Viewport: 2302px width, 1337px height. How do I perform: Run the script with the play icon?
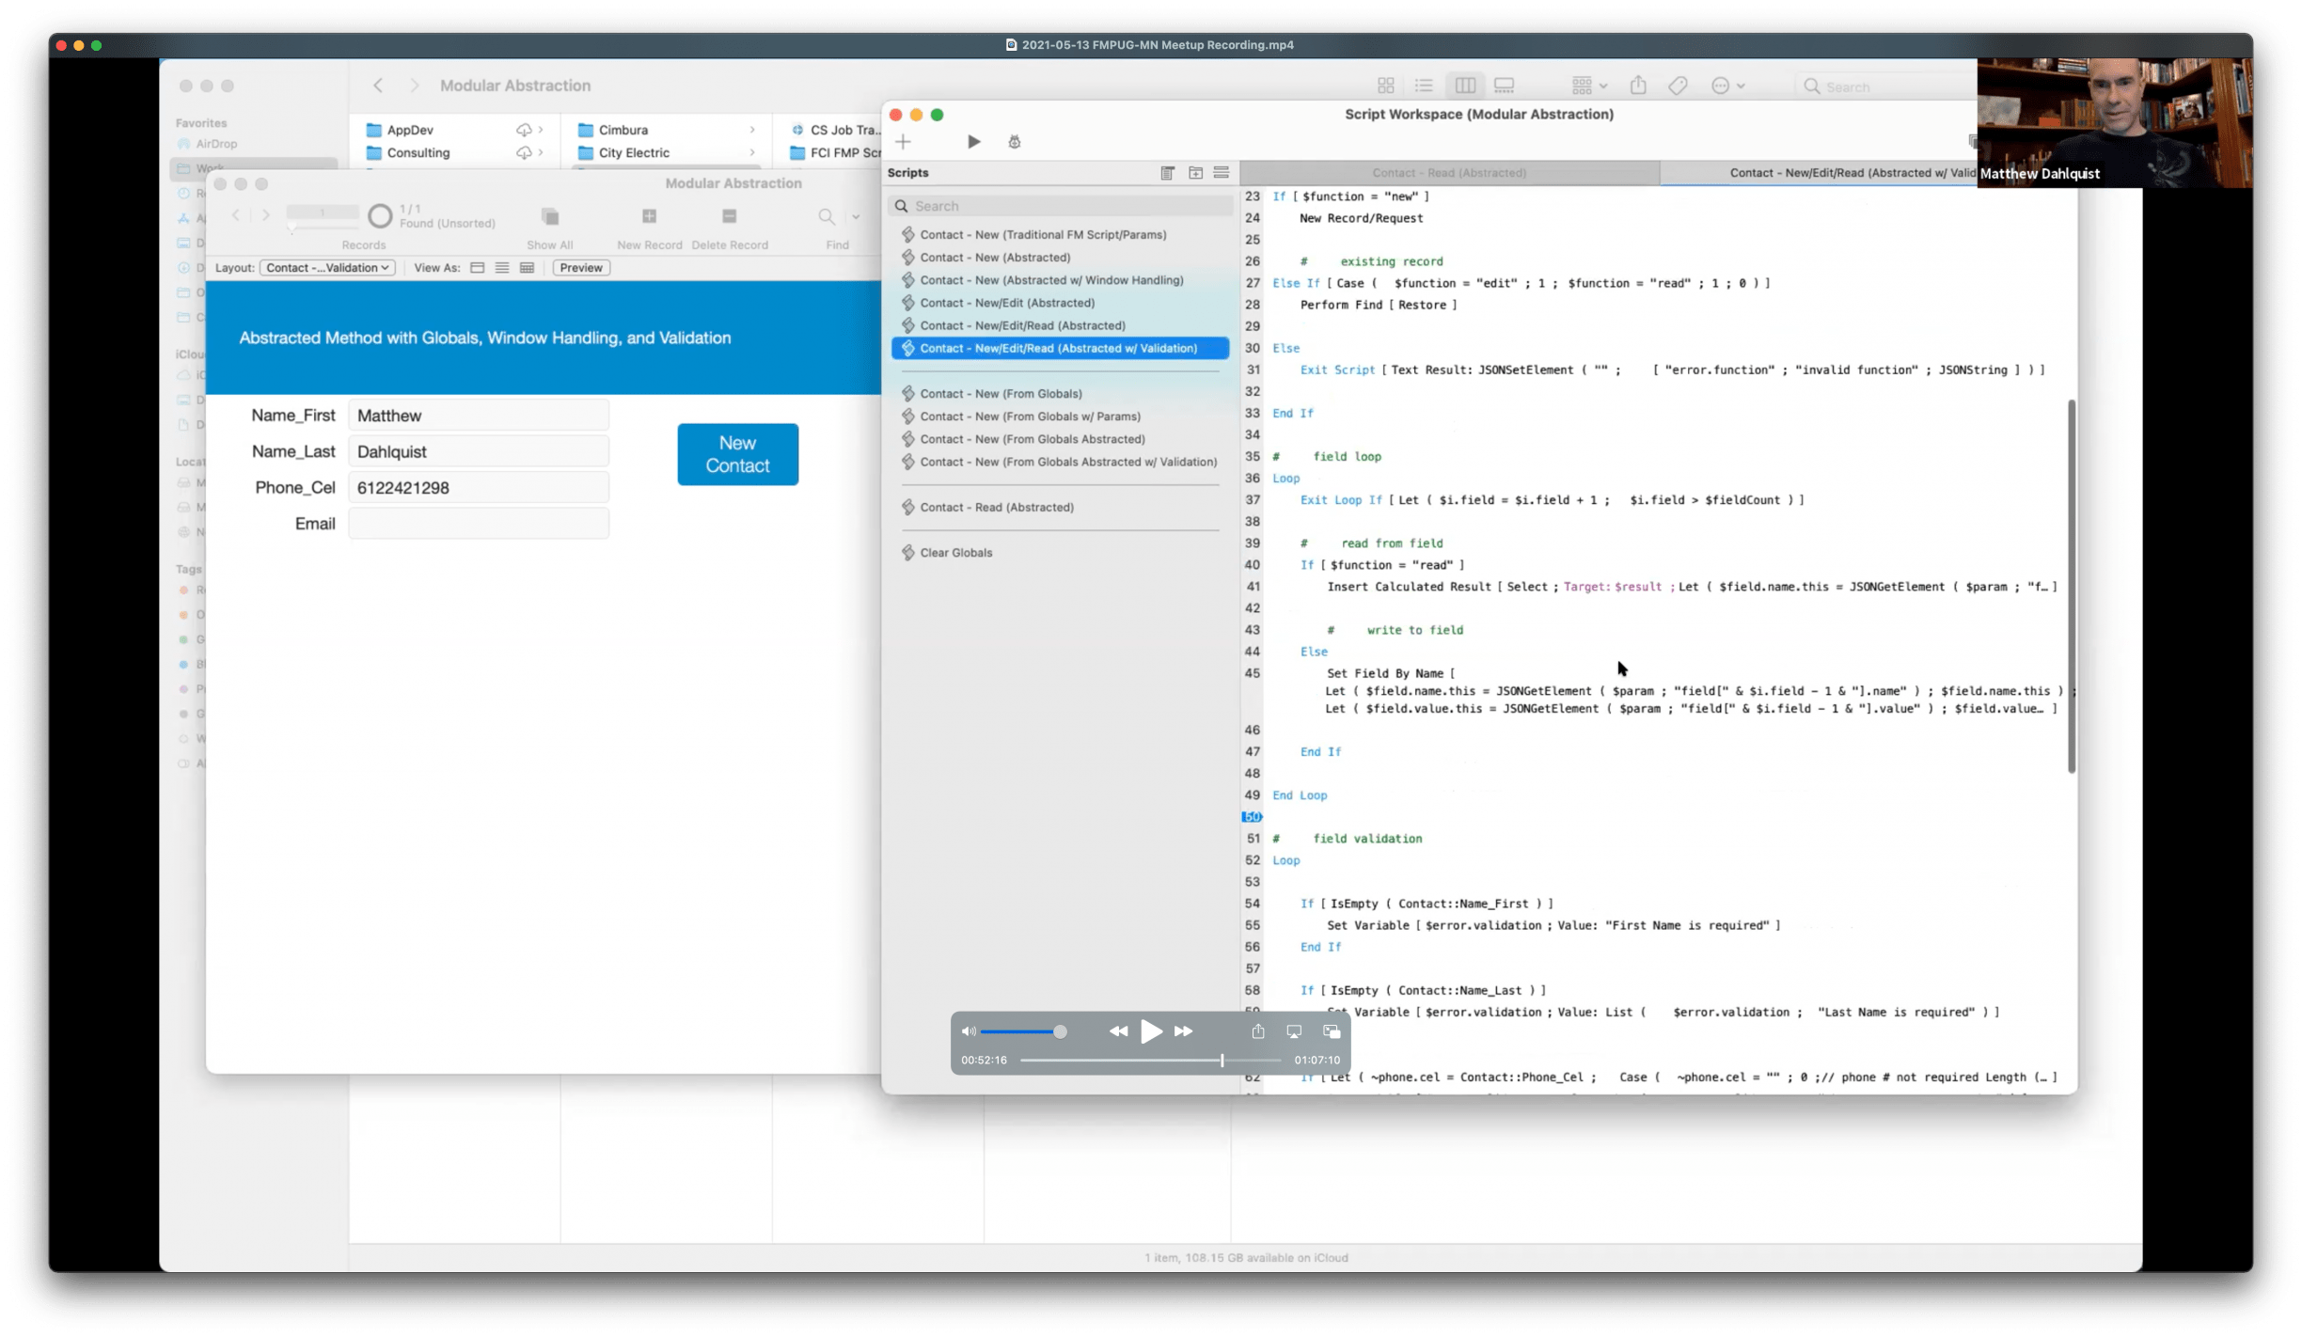973,142
